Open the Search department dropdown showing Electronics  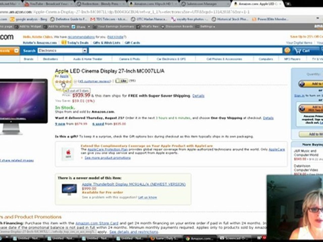coord(63,50)
